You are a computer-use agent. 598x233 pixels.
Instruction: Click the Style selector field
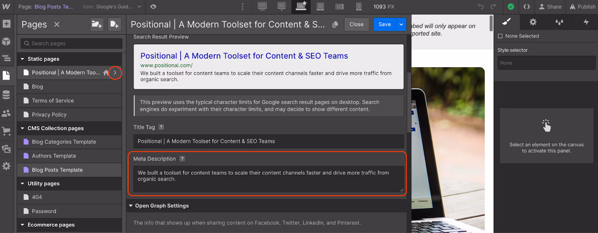click(546, 63)
